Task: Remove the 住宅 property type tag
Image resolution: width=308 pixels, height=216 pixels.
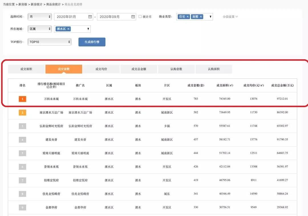Action: click(x=188, y=17)
